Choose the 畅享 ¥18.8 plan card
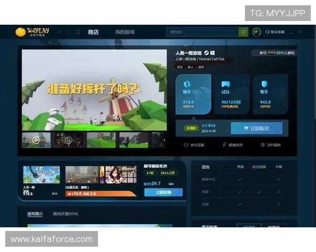316x252 pixels. (x=193, y=94)
